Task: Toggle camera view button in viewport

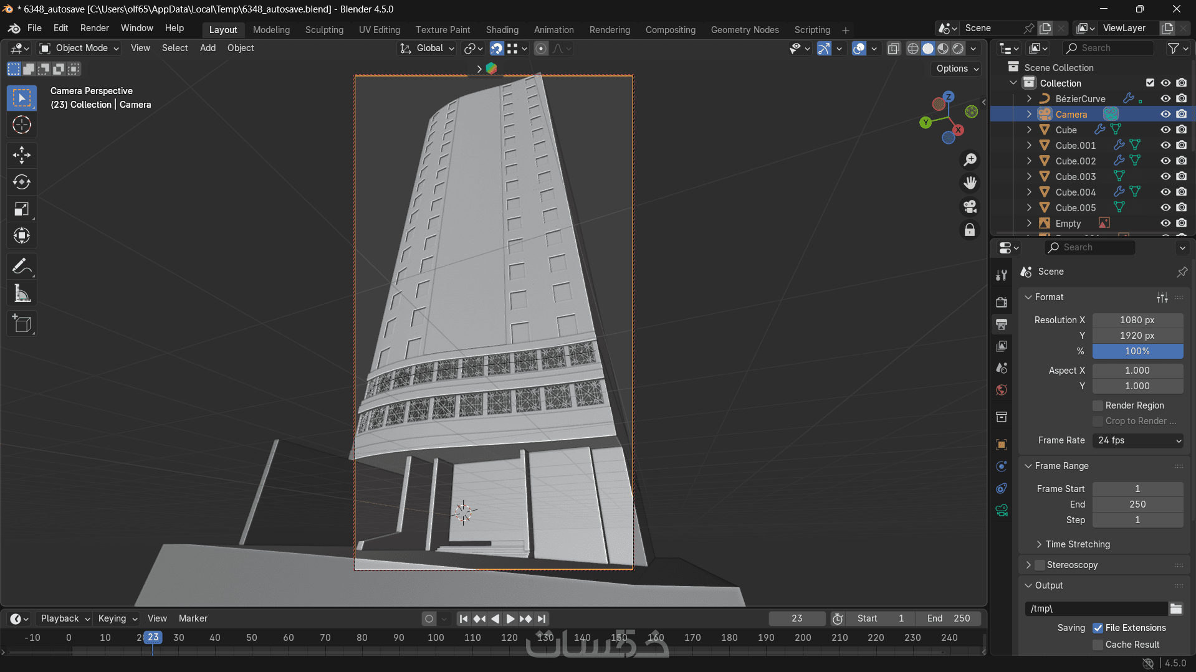Action: pos(970,207)
